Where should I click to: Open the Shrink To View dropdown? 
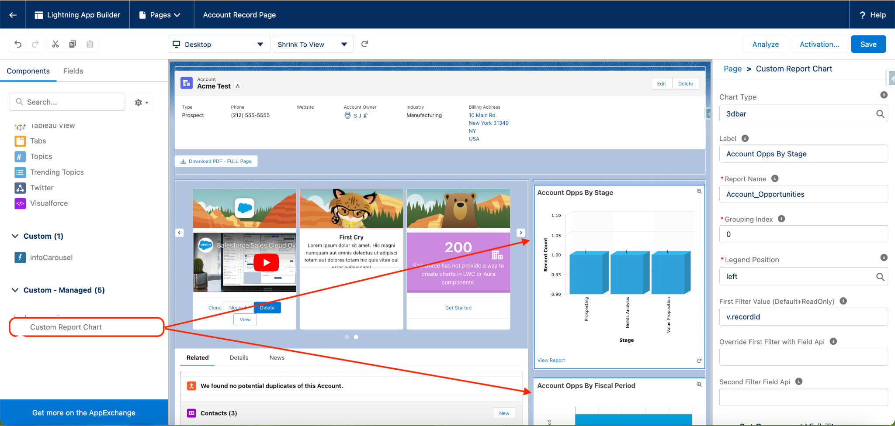tap(313, 44)
